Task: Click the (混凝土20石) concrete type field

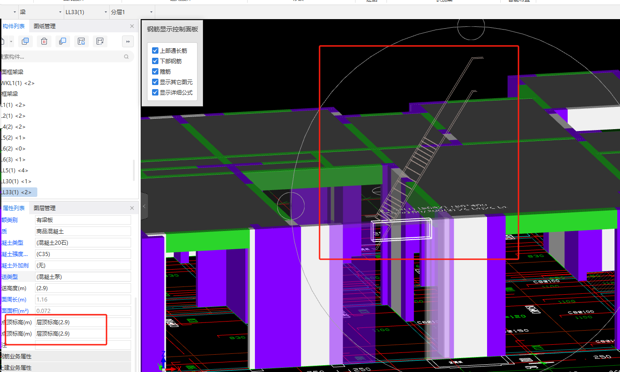Action: 83,243
